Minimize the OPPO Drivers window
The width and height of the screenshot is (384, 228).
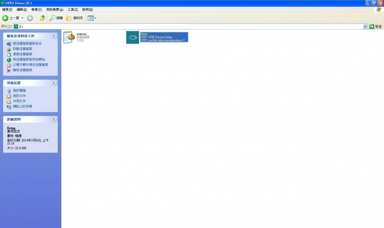[368, 3]
